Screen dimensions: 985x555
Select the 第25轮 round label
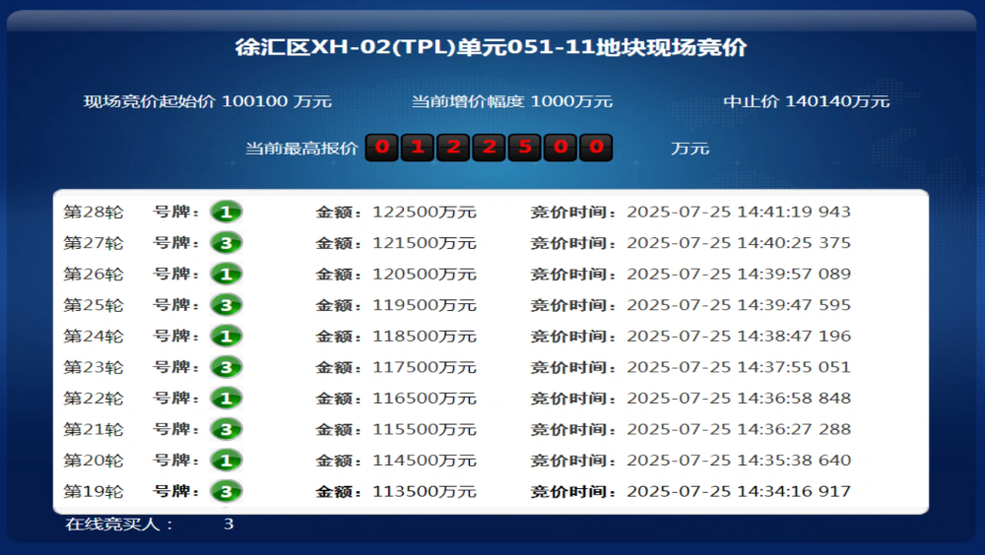(x=94, y=305)
